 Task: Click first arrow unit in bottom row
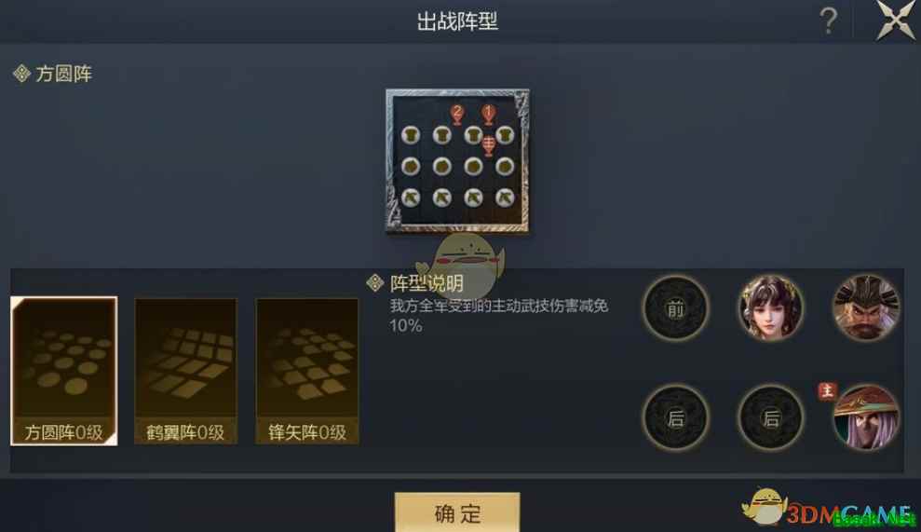point(411,198)
